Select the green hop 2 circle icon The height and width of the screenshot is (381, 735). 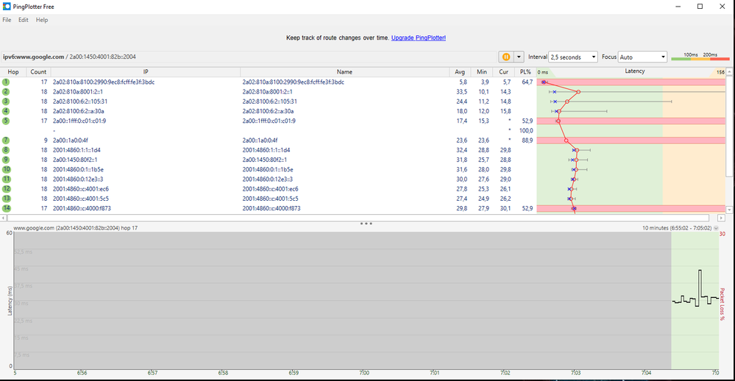tap(6, 92)
